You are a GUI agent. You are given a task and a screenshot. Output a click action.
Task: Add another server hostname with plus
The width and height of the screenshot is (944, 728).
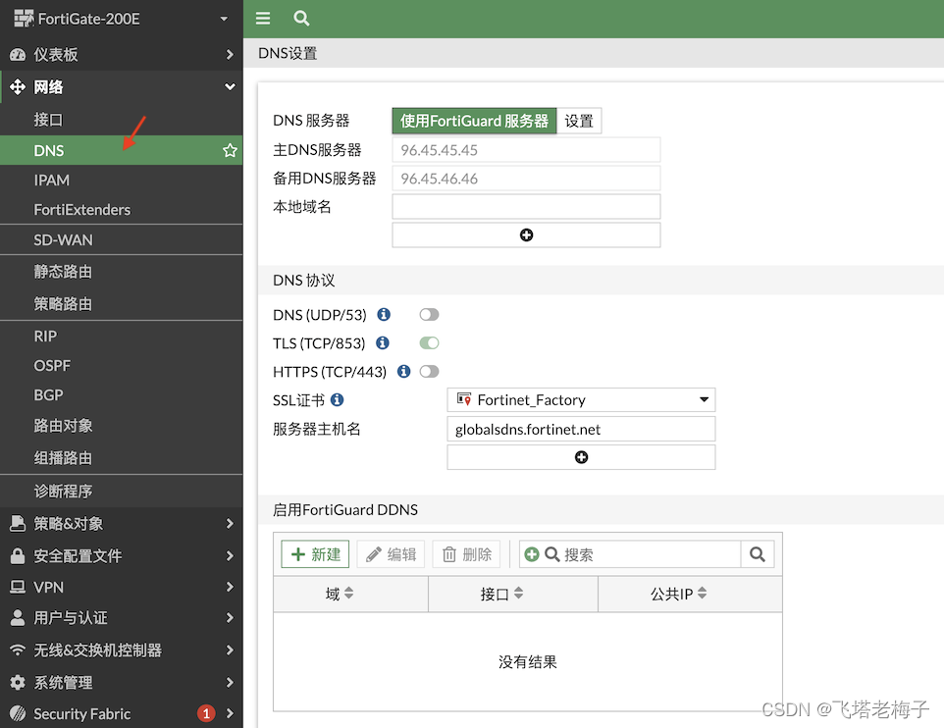(x=581, y=457)
